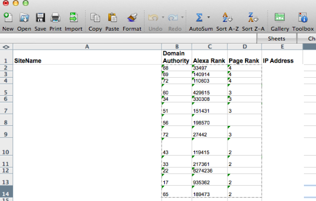Expand the Undo history dropdown arrow
The image size is (316, 201).
[x=163, y=18]
